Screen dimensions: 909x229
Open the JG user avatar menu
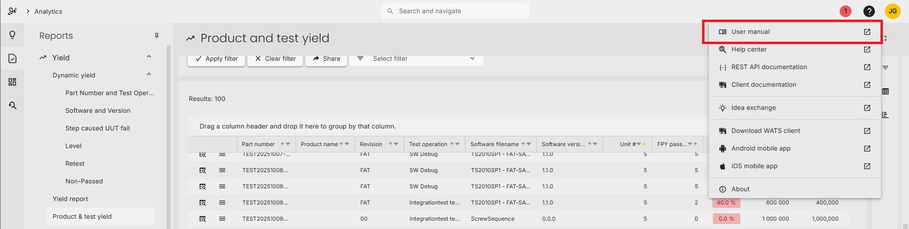pos(893,11)
